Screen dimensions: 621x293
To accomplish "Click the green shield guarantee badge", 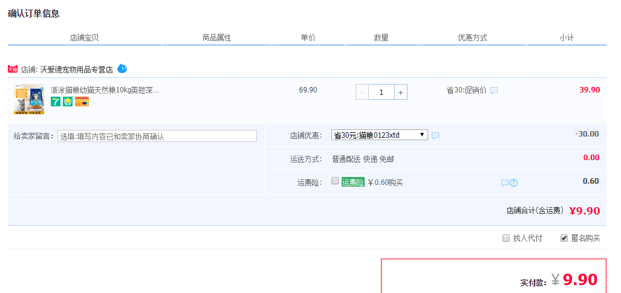I will pos(68,101).
